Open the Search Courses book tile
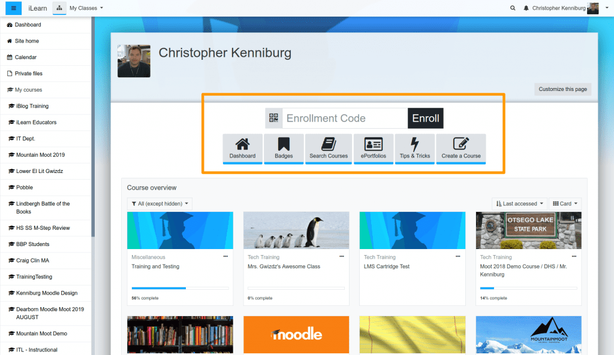The image size is (614, 355). tap(329, 148)
